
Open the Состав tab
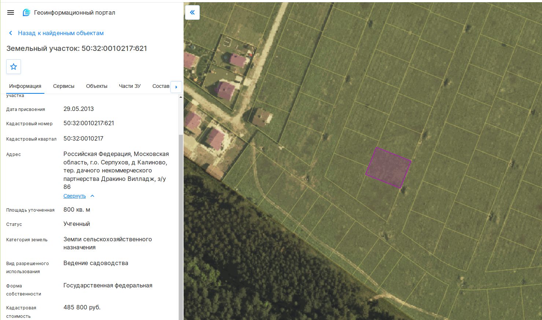tap(161, 86)
